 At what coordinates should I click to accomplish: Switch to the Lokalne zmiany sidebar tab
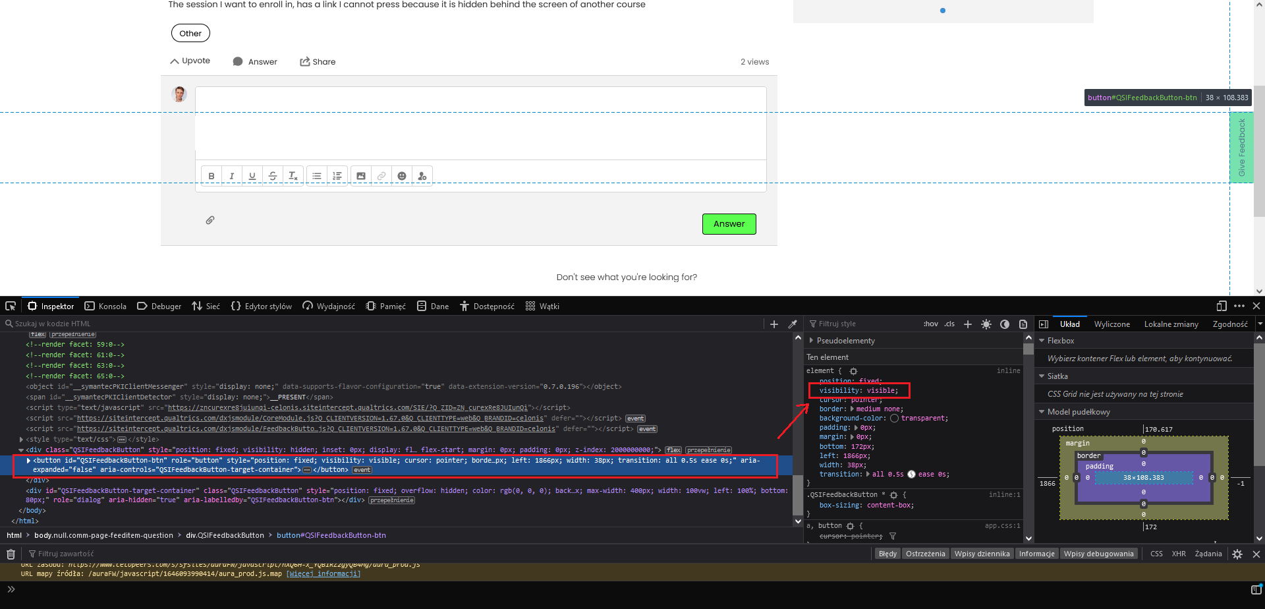click(x=1171, y=324)
